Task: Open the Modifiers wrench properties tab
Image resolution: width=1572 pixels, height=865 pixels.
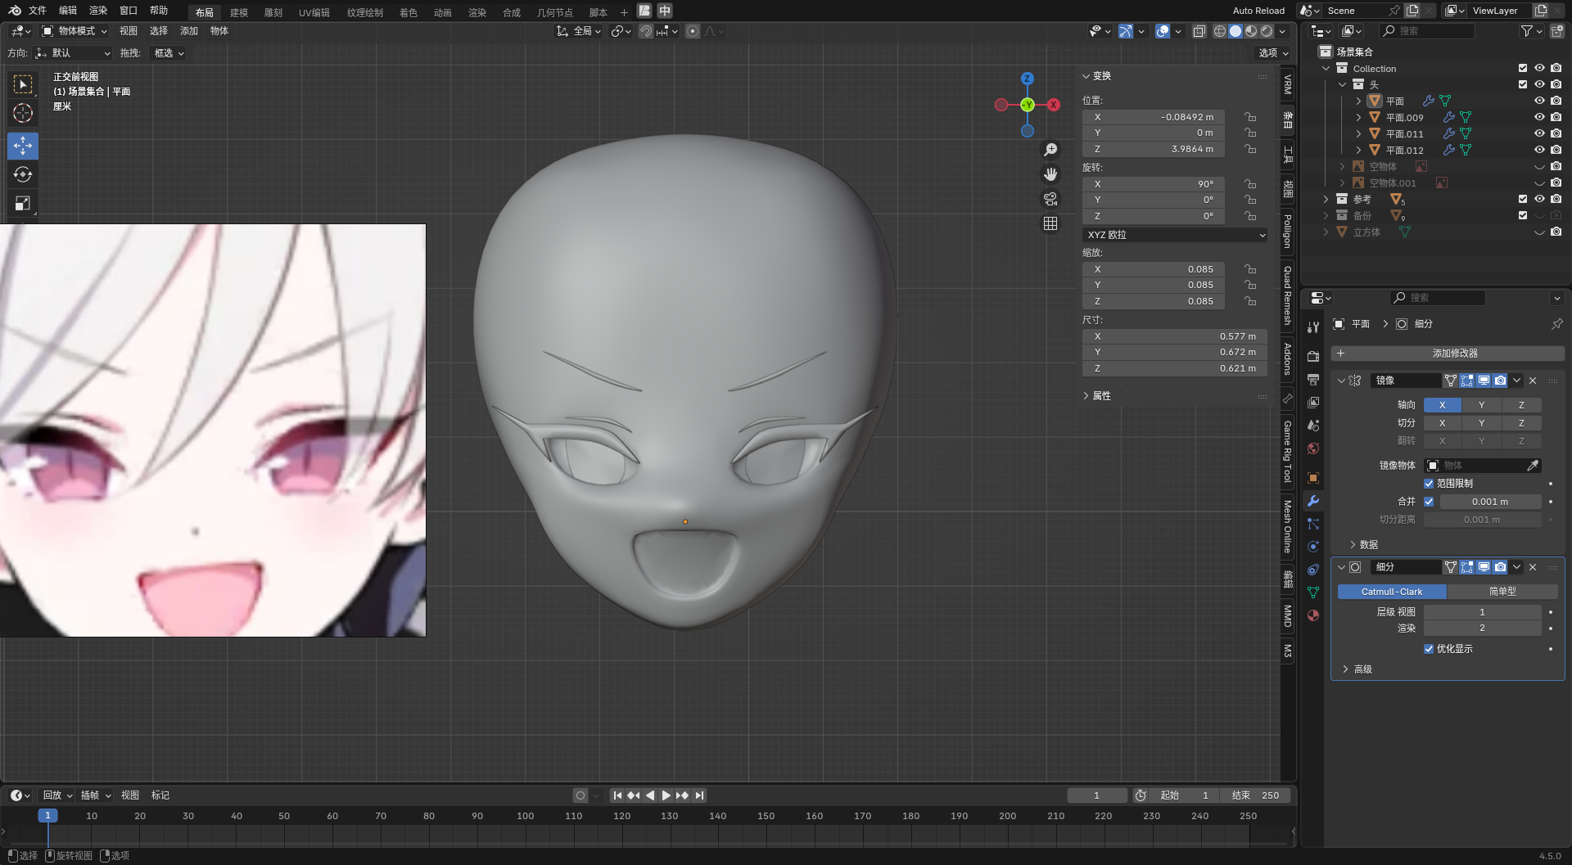Action: (x=1313, y=501)
